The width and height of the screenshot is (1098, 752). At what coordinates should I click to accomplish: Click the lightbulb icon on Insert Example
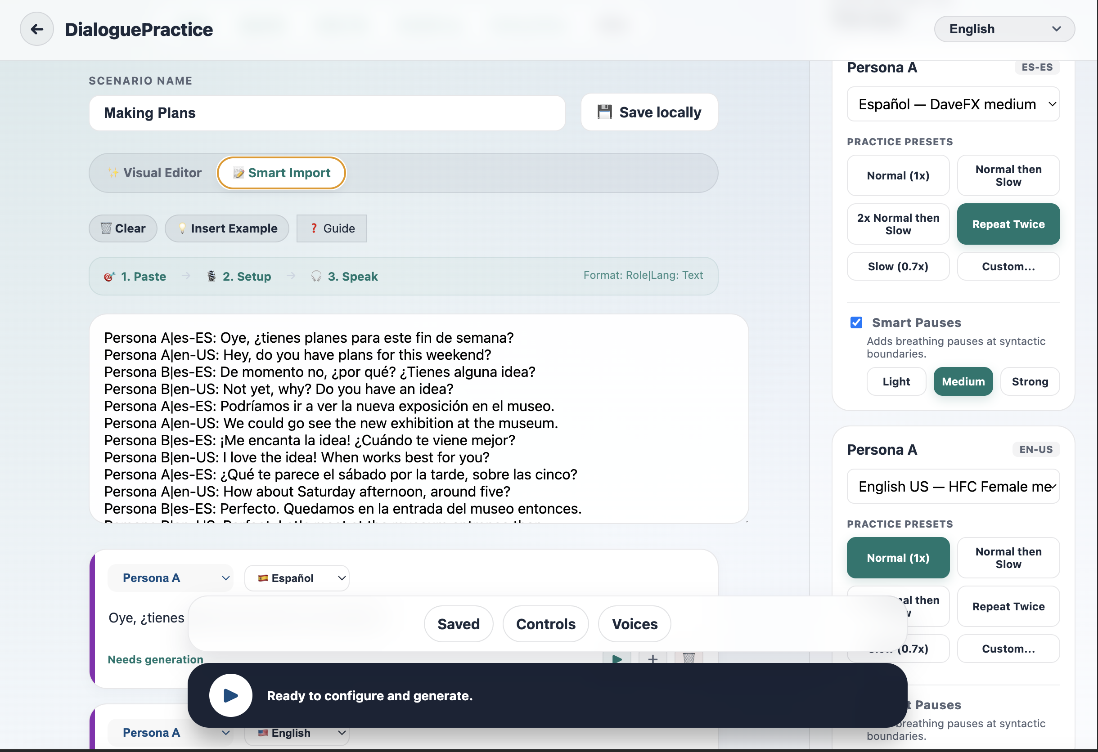[x=182, y=228]
